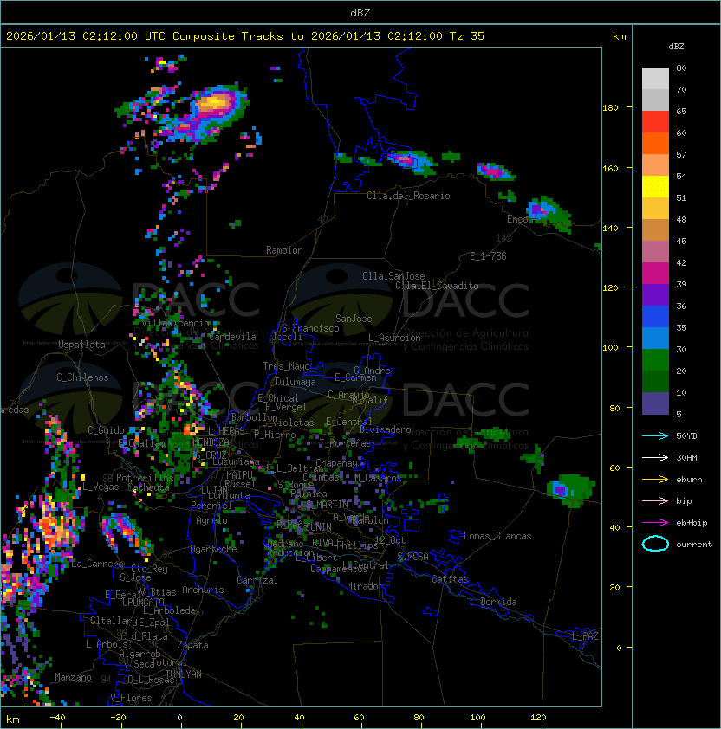Click the Lomas_Blancas location label
The height and width of the screenshot is (729, 721).
497,536
